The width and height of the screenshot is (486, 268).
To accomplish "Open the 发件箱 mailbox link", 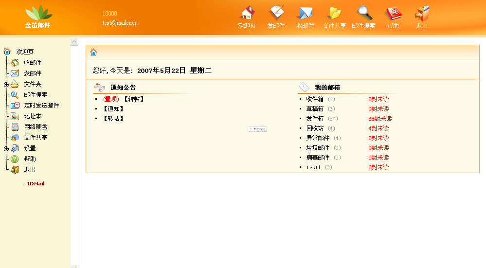I will tap(315, 119).
